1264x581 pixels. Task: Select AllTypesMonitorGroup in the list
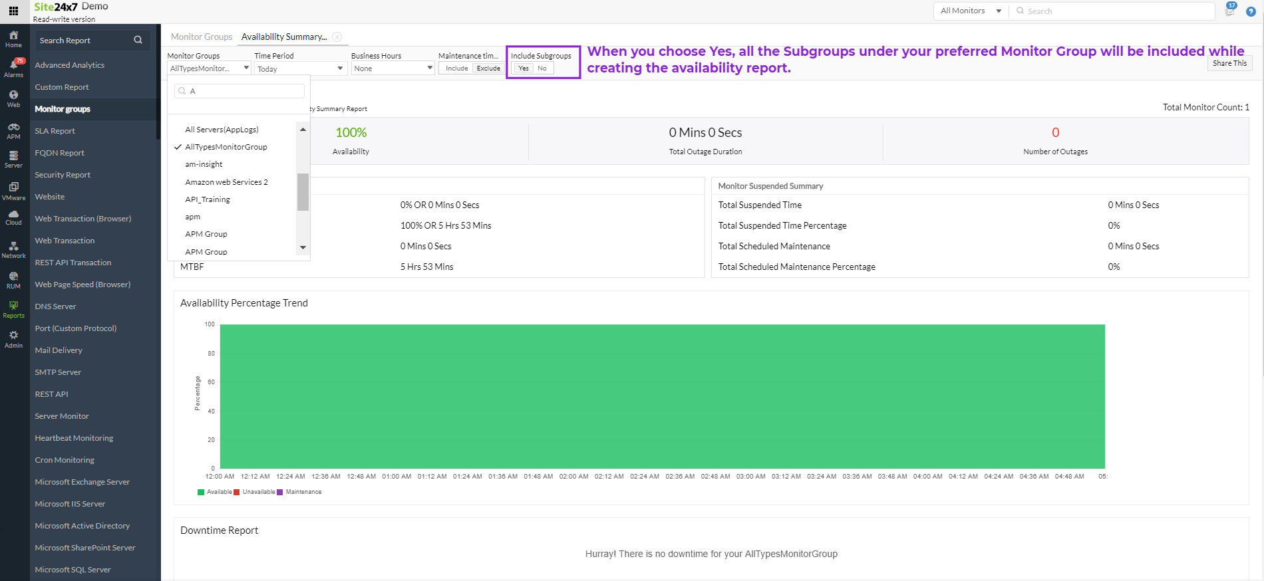coord(226,146)
